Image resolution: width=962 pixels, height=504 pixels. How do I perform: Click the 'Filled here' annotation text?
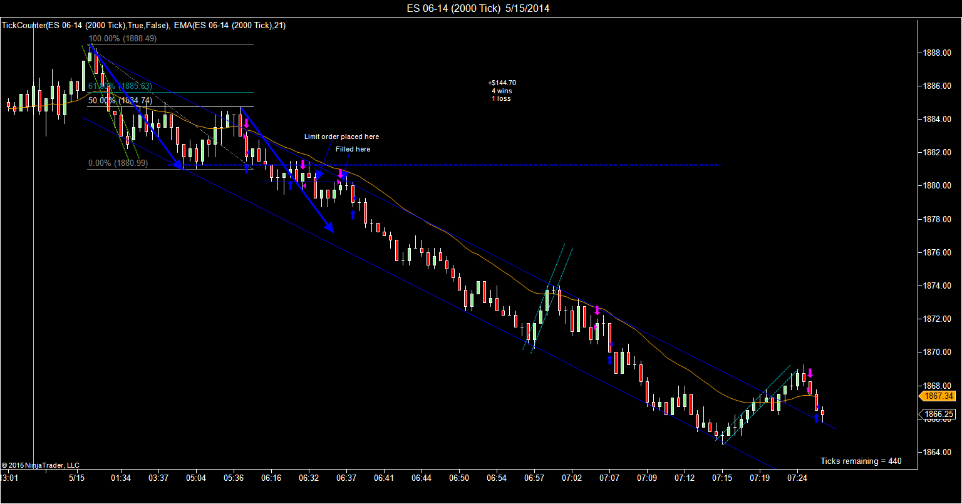coord(353,149)
